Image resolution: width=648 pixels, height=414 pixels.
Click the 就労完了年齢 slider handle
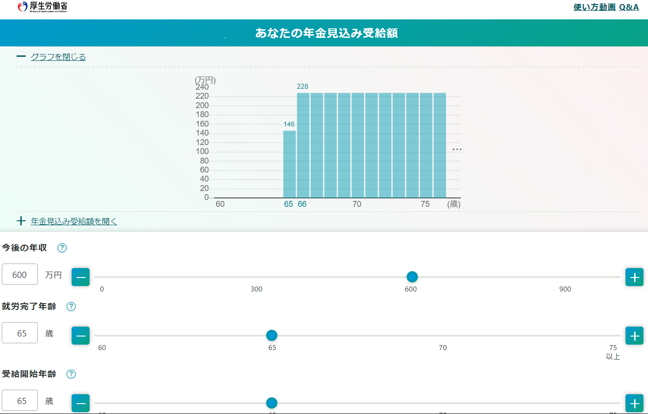tap(272, 335)
